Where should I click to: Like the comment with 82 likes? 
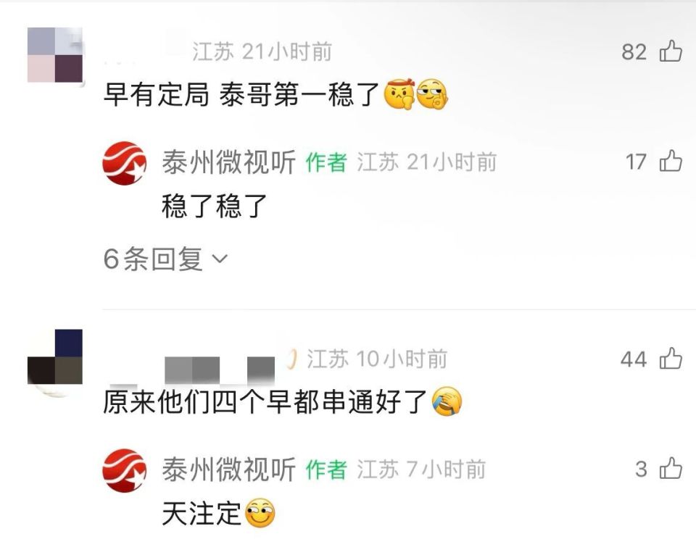point(671,51)
